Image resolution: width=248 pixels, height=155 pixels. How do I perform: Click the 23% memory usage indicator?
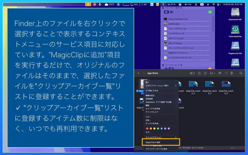(x=134, y=4)
